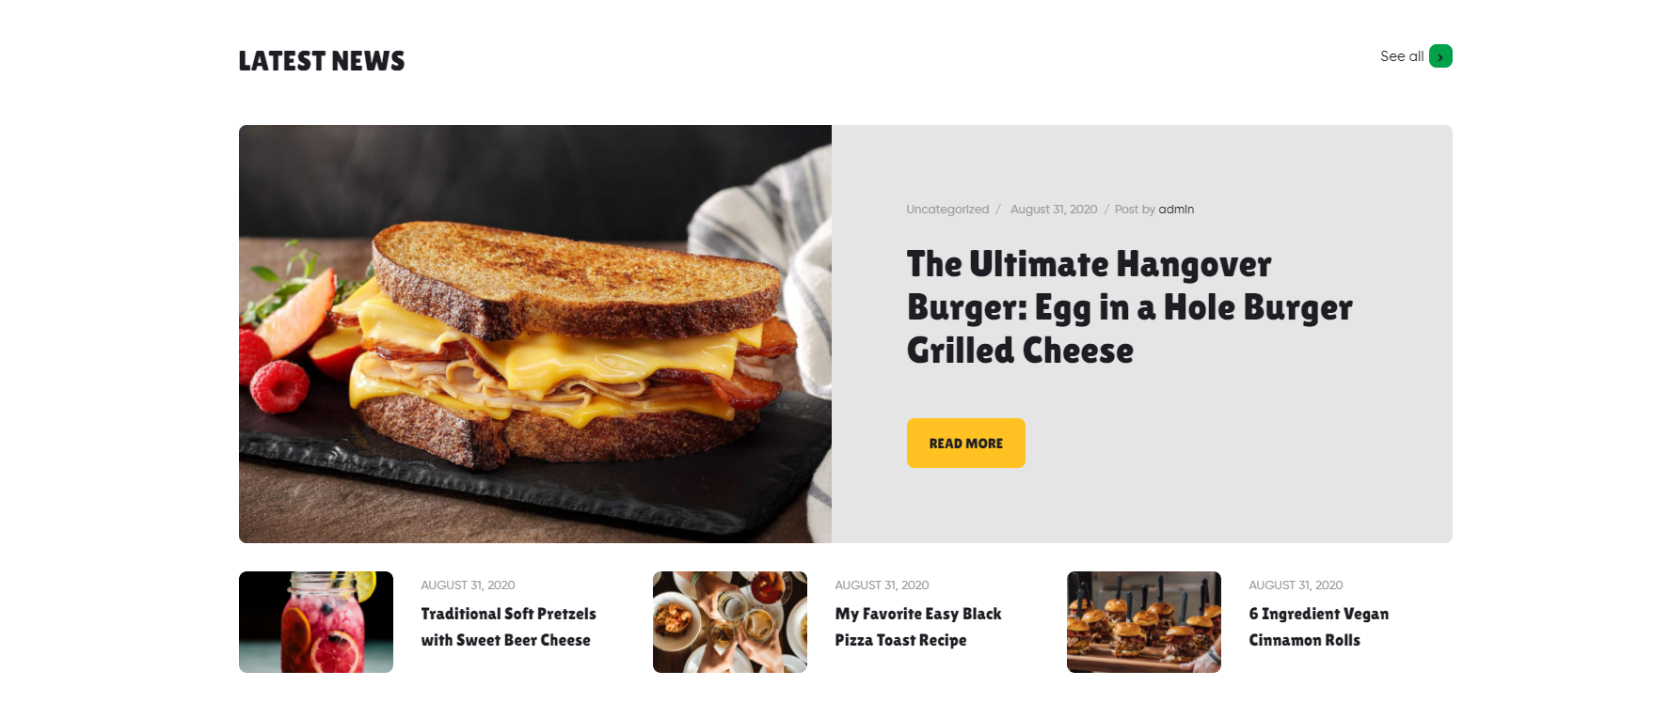The width and height of the screenshot is (1670, 702).
Task: Click the date above Pretzels post title
Action: click(x=468, y=585)
